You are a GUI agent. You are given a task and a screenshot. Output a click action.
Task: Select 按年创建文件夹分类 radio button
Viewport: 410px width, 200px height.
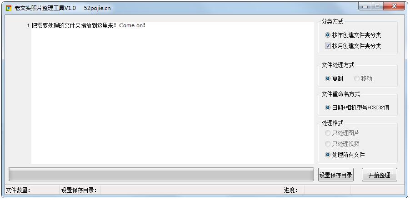[353, 35]
